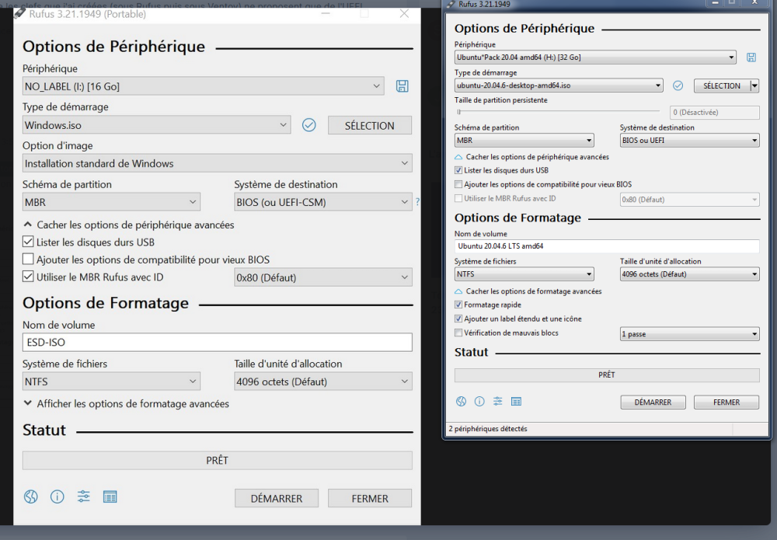Image resolution: width=777 pixels, height=540 pixels.
Task: Open 'BIOS (ou UEFI-CSM)' target system dropdown
Action: coord(323,202)
